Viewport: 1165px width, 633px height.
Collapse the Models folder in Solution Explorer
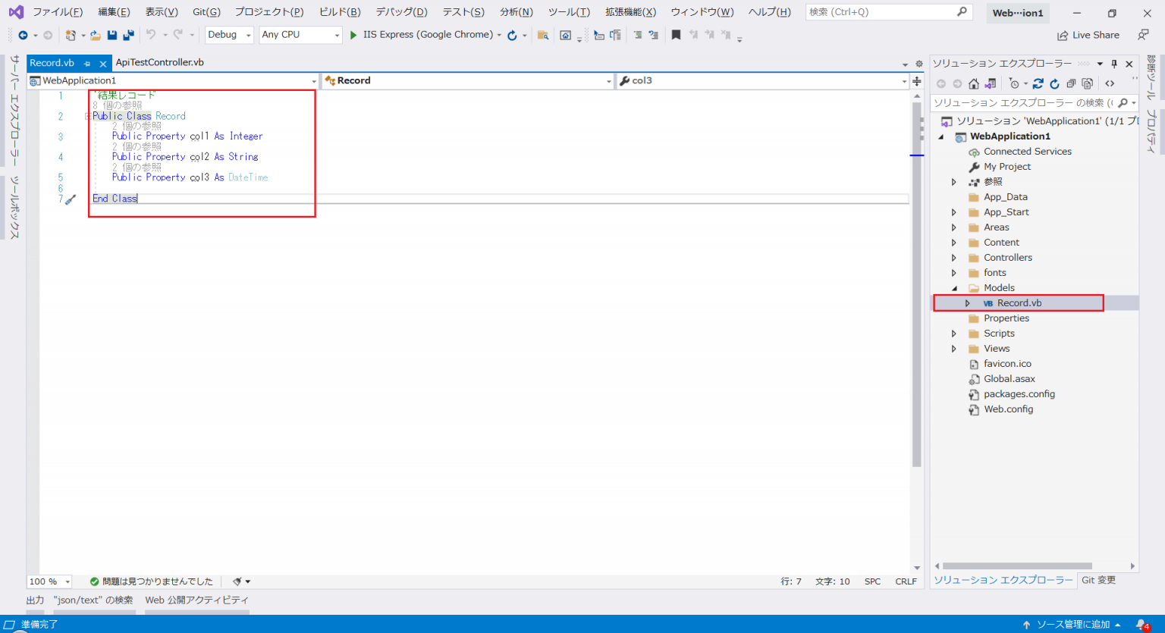pos(954,287)
